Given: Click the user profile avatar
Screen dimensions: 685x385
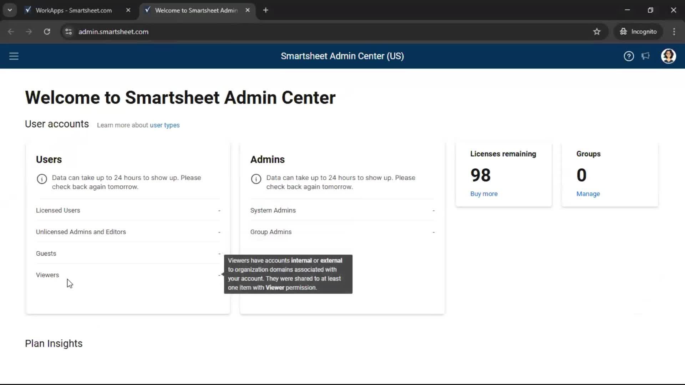Looking at the screenshot, I should coord(669,56).
